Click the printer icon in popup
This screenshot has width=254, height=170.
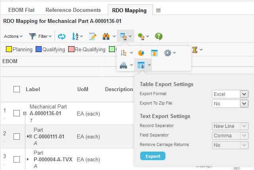(124, 65)
